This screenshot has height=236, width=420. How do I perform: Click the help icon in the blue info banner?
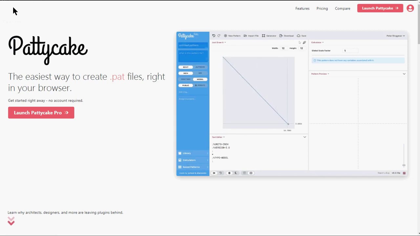[315, 60]
